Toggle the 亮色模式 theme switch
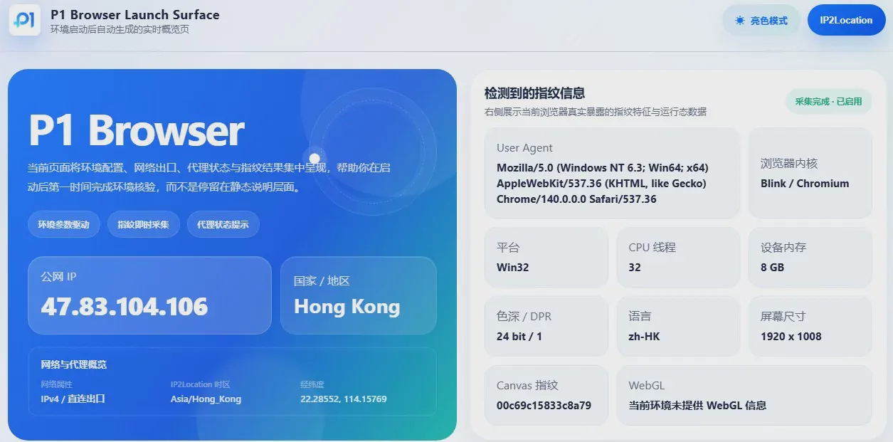Viewport: 893px width, 442px height. [x=761, y=21]
